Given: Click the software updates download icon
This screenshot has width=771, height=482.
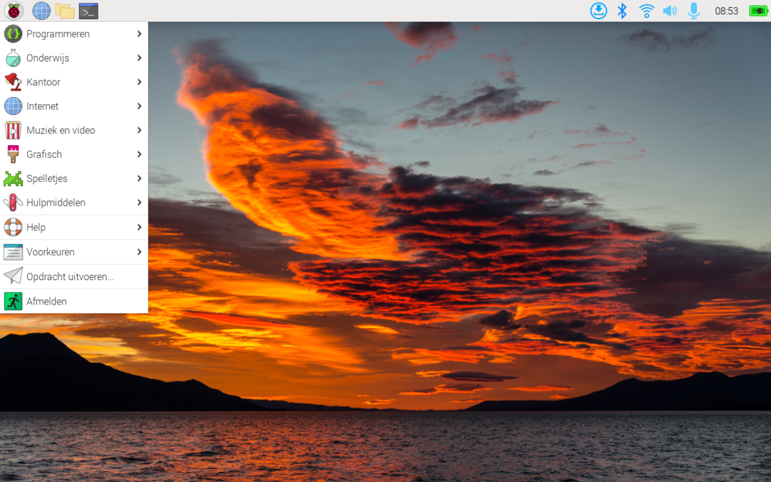Looking at the screenshot, I should (598, 11).
